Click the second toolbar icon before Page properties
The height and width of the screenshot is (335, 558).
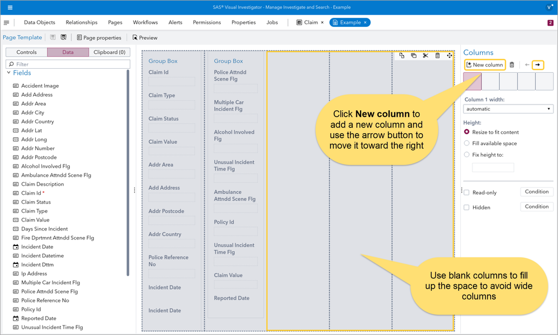pos(64,37)
